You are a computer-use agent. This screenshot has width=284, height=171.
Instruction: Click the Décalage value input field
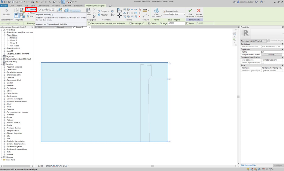pyautogui.click(x=176, y=23)
